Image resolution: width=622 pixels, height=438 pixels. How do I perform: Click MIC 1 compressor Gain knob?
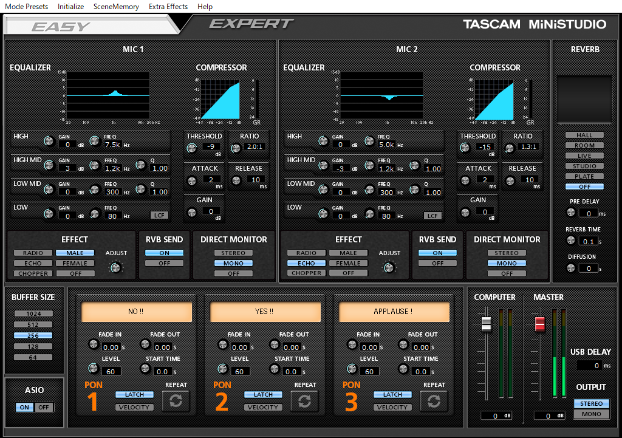click(x=191, y=213)
